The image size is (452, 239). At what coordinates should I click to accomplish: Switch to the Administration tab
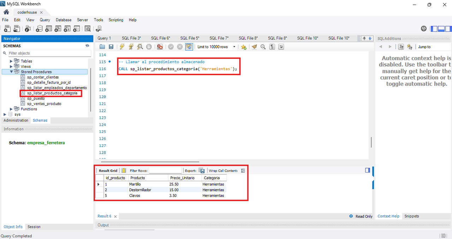(16, 120)
